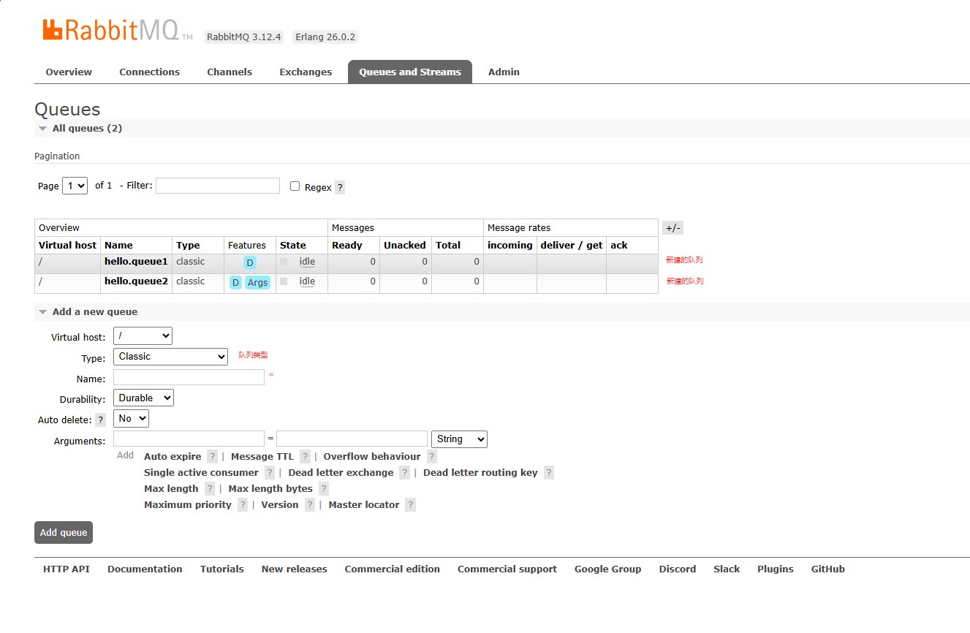Open the hello.queue2 queue link
Image resolution: width=970 pixels, height=633 pixels.
coord(136,281)
